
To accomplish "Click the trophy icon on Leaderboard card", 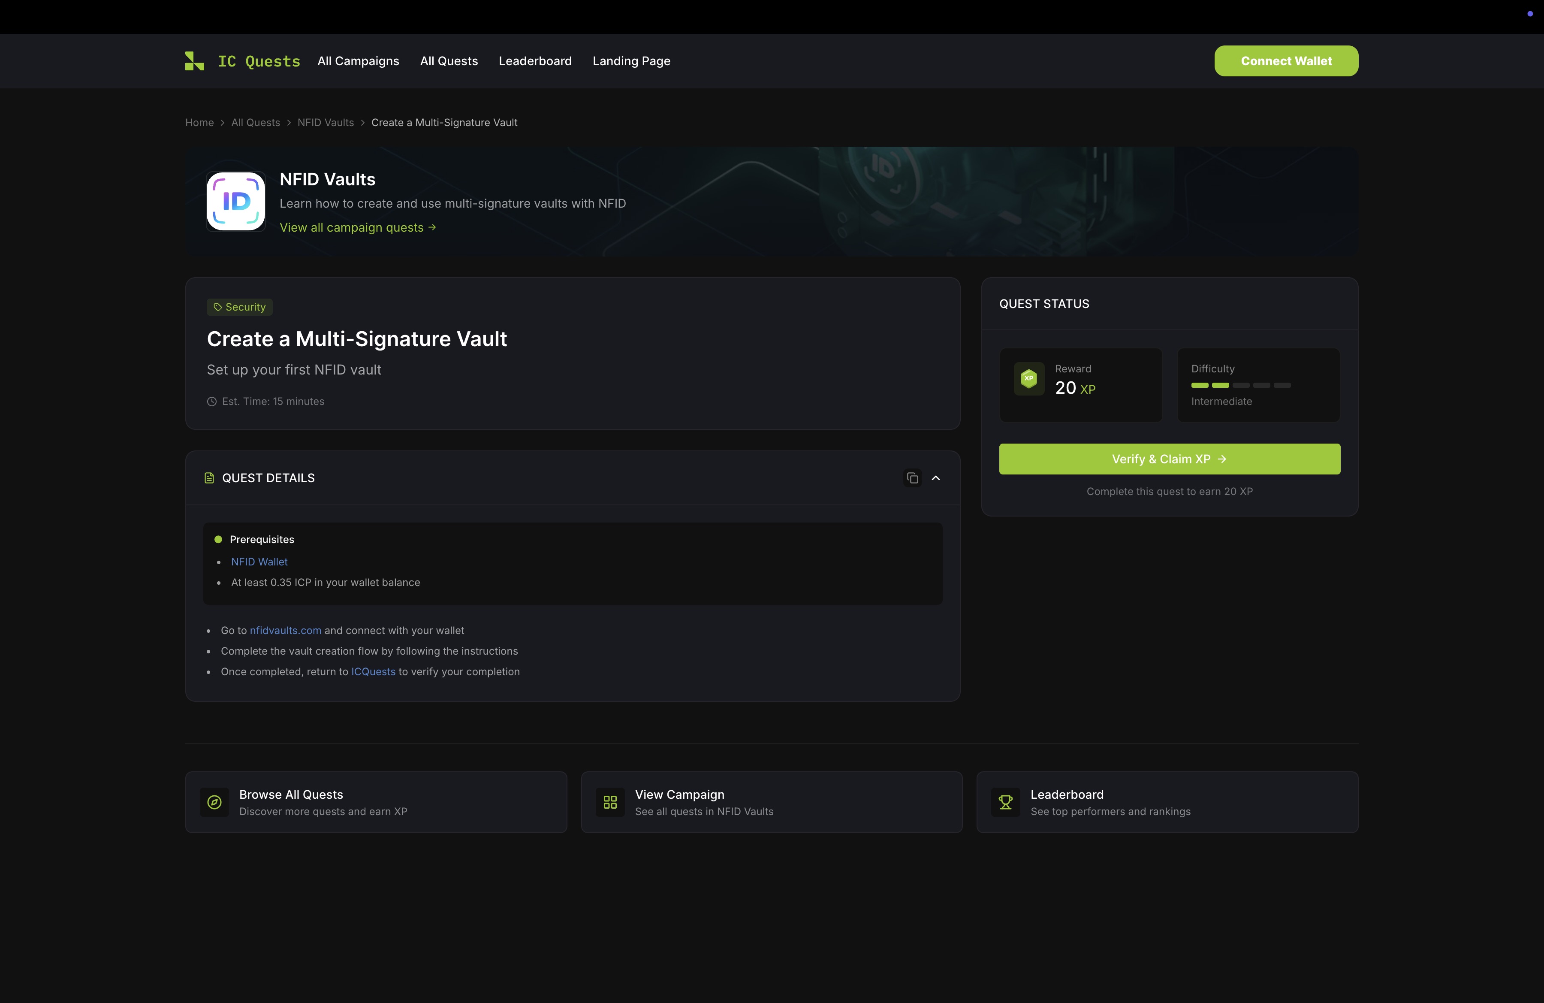I will pyautogui.click(x=1006, y=803).
